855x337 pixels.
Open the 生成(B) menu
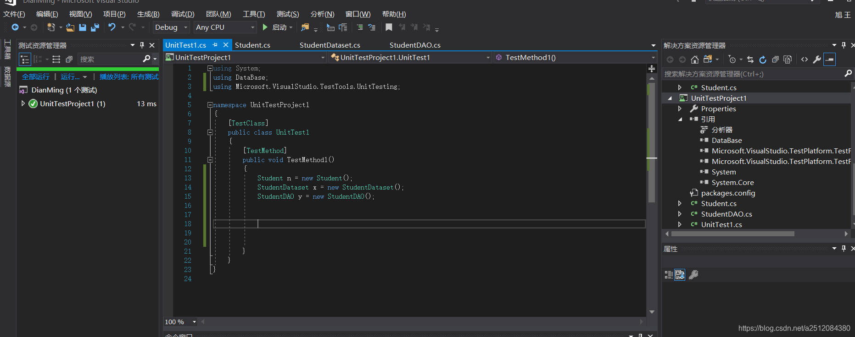tap(148, 14)
